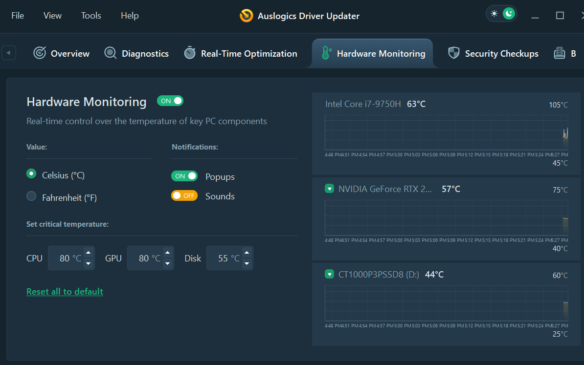This screenshot has height=365, width=584.
Task: Collapse the CT1000P3PSSD8 (D:) disk graph
Action: point(330,274)
